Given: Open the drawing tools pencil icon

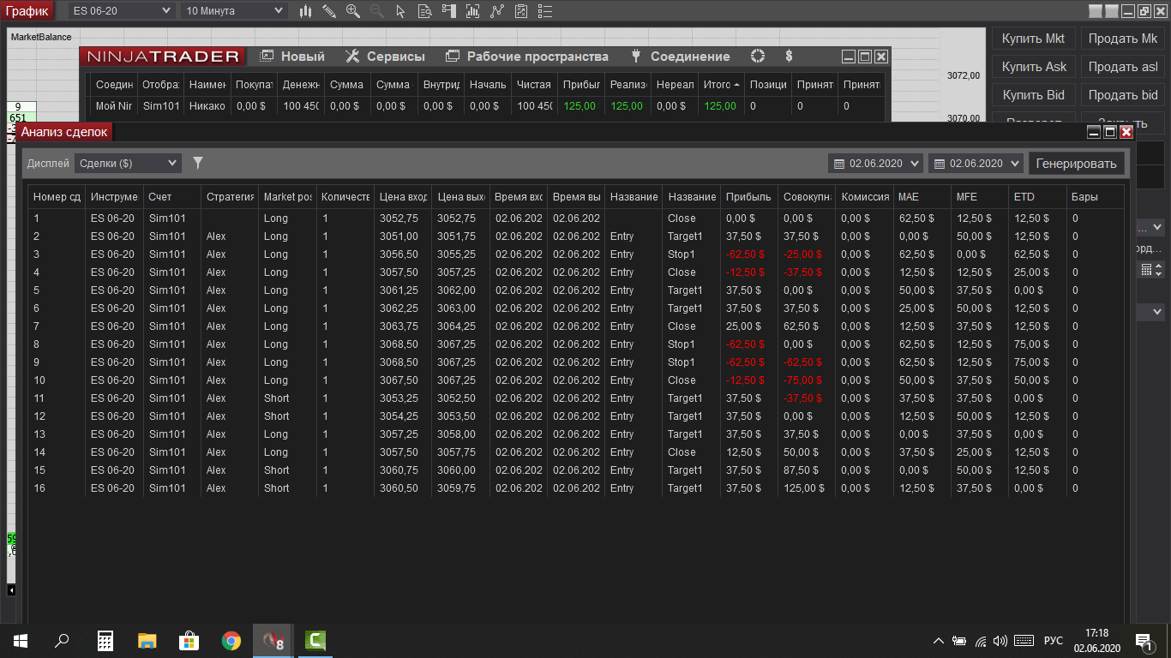Looking at the screenshot, I should click(x=329, y=11).
